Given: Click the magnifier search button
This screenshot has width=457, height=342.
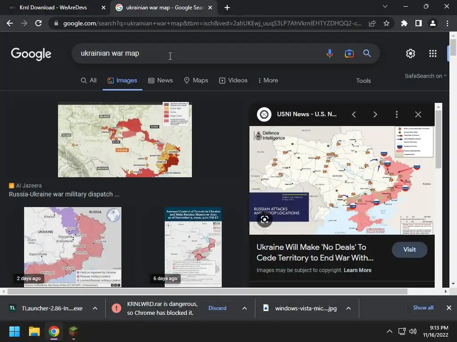Looking at the screenshot, I should 367,53.
